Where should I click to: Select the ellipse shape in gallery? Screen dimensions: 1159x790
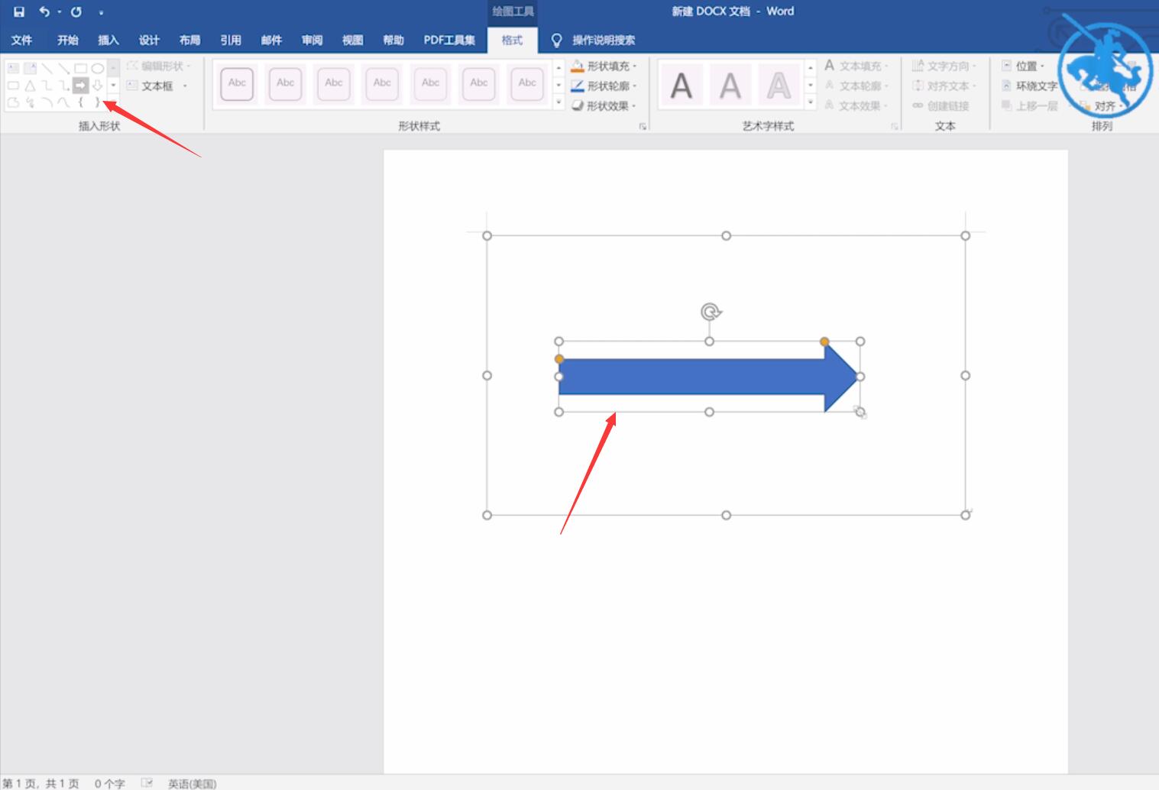coord(98,68)
